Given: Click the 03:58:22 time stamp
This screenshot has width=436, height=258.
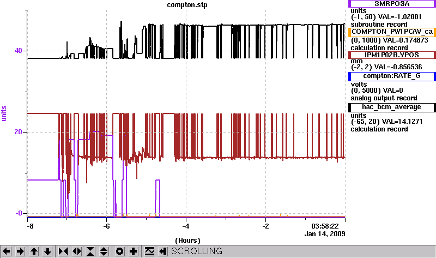Looking at the screenshot, I should coord(325,226).
